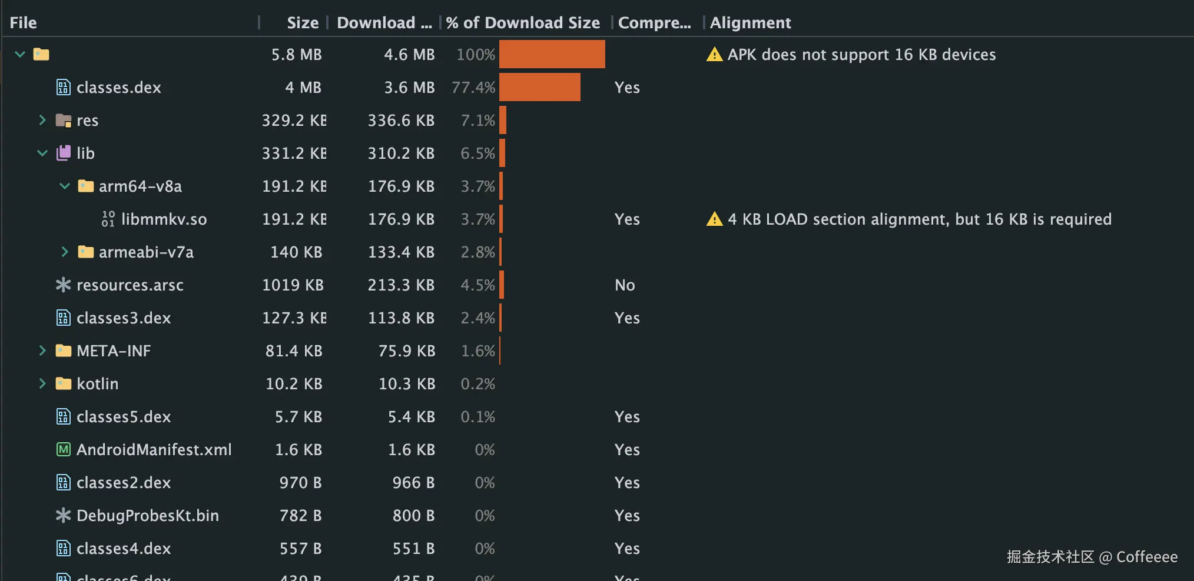Expand the kotlin folder
1194x581 pixels.
pyautogui.click(x=42, y=384)
